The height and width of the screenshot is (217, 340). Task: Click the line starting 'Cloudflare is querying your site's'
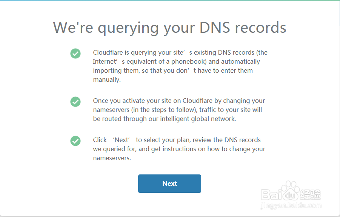[180, 52]
